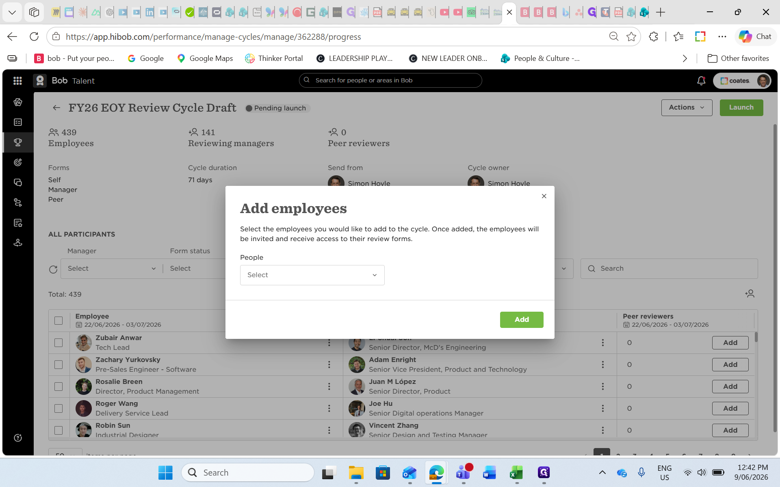Open the notifications bell
780x487 pixels.
click(x=701, y=81)
